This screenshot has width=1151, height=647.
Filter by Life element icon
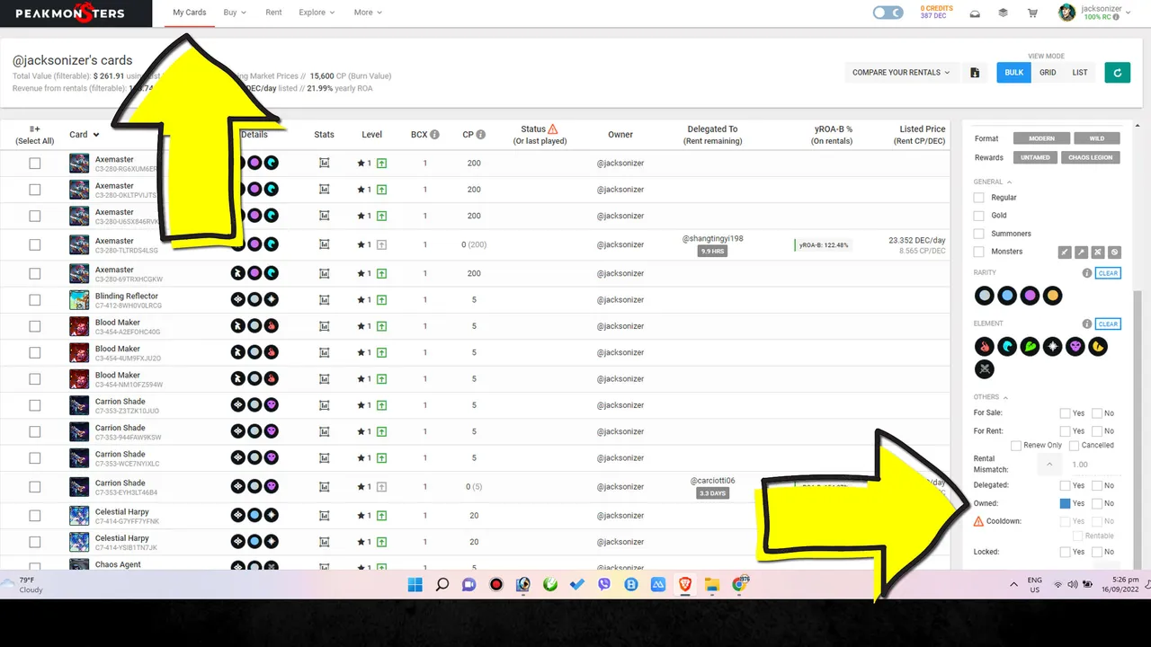[x=1052, y=346]
